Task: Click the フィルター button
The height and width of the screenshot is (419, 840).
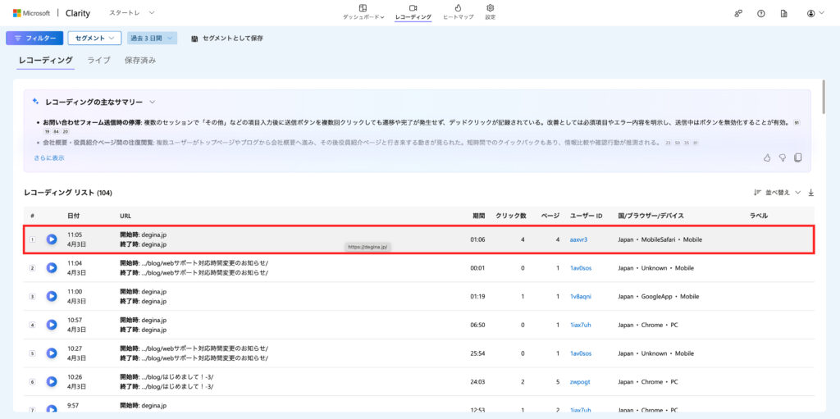Action: pos(34,38)
